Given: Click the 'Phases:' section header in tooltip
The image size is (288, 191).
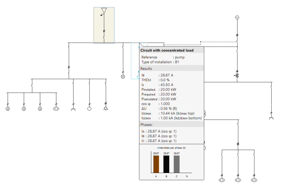Looking at the screenshot, I should (x=147, y=125).
